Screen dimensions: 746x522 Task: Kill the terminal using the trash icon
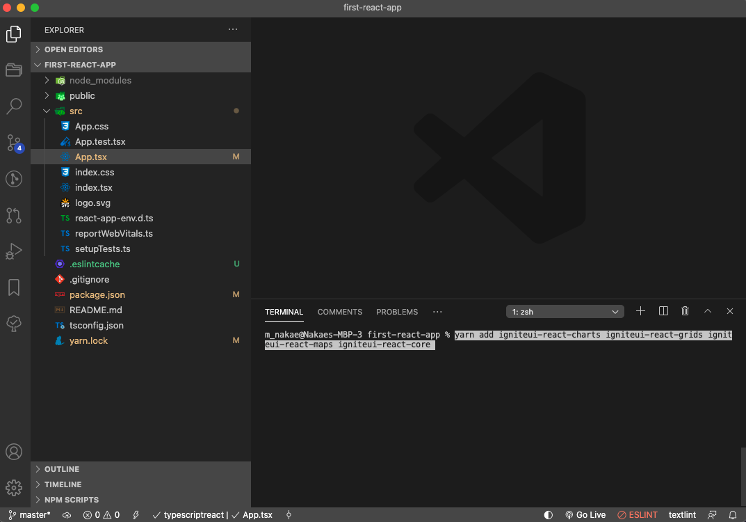point(685,311)
